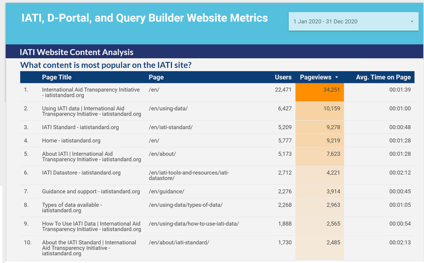Image resolution: width=424 pixels, height=263 pixels.
Task: Click 'What content is most popular on the IATI site?'
Action: click(x=106, y=65)
